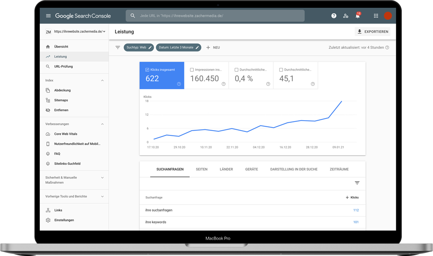
Task: Open the notifications bell
Action: [x=358, y=16]
